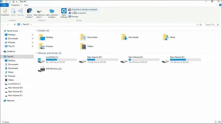Screen dimensions: 222x124
Task: Select New Volume (D:) drive icon
Action: [83, 61]
